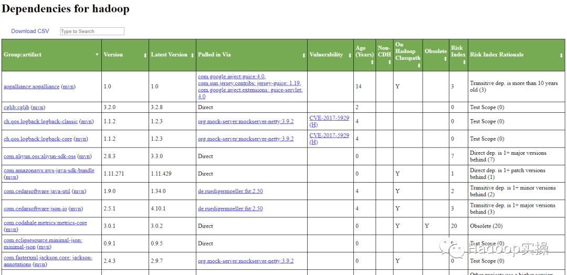Open com.cedarsoftware:java-util link
The height and width of the screenshot is (275, 567).
pyautogui.click(x=37, y=191)
